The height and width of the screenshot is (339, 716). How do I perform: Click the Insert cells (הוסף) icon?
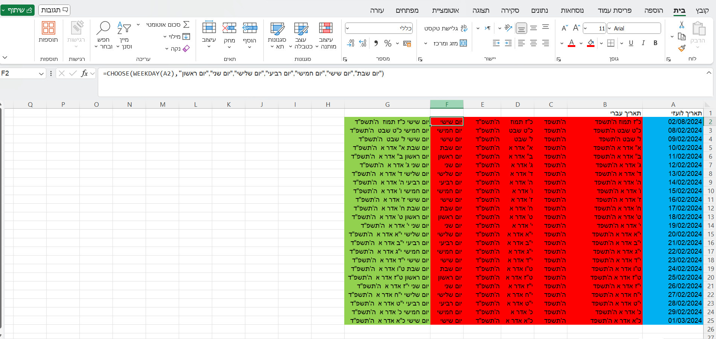pos(250,28)
